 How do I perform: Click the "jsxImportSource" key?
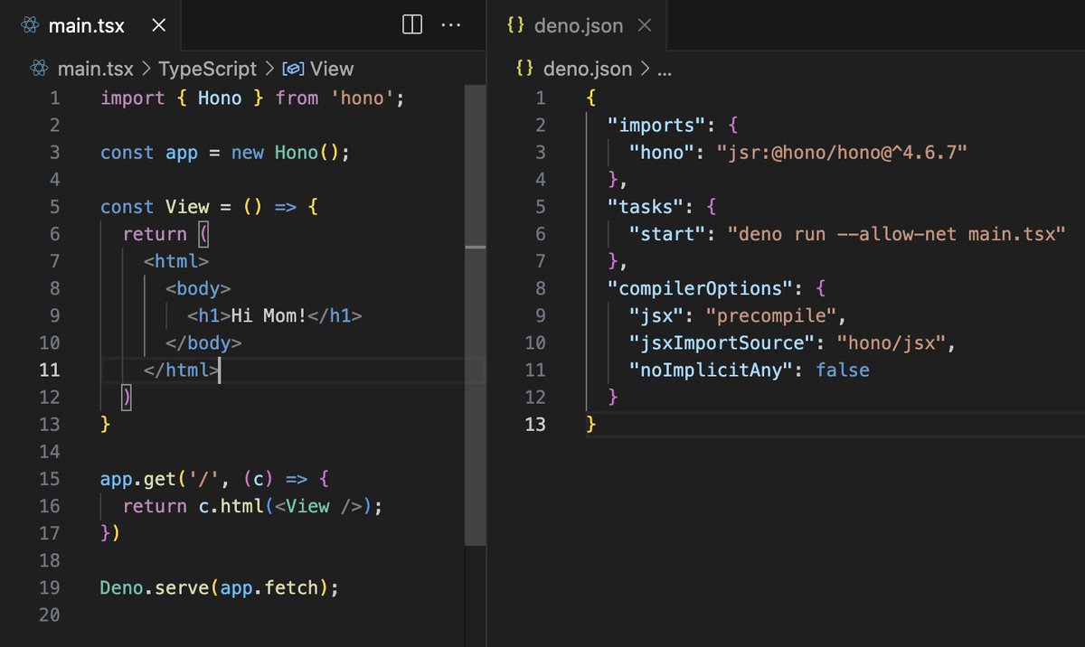point(722,342)
